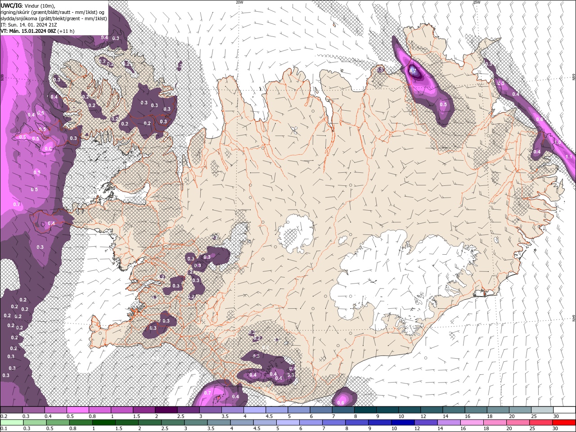Pick the upper snow legend swatch at 0.5
The width and height of the screenshot is (576, 432).
coord(78,410)
